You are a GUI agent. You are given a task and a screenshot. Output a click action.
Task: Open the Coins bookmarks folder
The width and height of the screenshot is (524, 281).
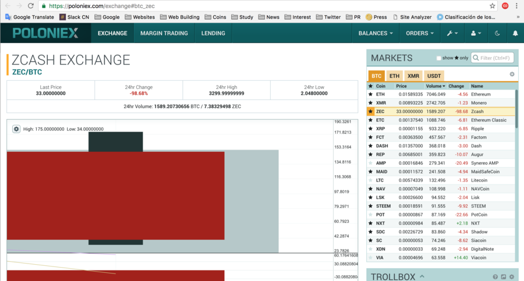pos(215,17)
